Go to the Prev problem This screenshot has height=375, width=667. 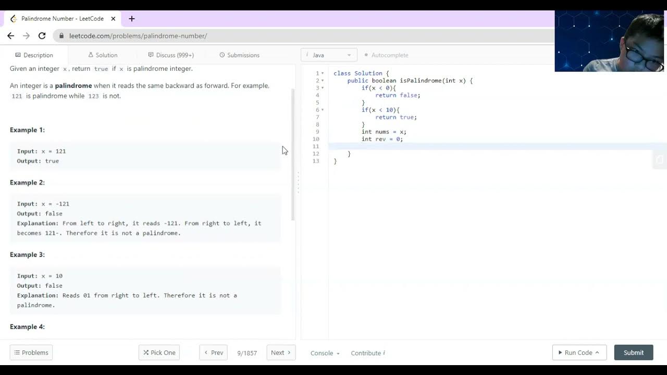pyautogui.click(x=214, y=353)
